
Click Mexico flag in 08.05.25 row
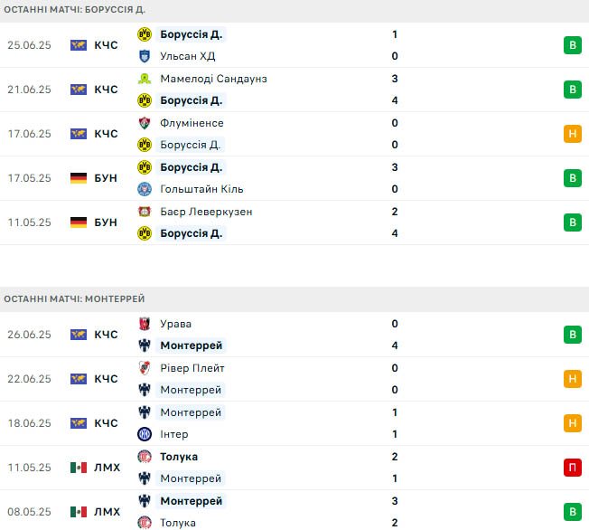pos(79,512)
